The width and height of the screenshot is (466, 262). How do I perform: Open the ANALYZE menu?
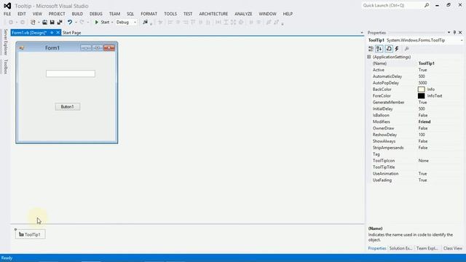click(x=243, y=14)
